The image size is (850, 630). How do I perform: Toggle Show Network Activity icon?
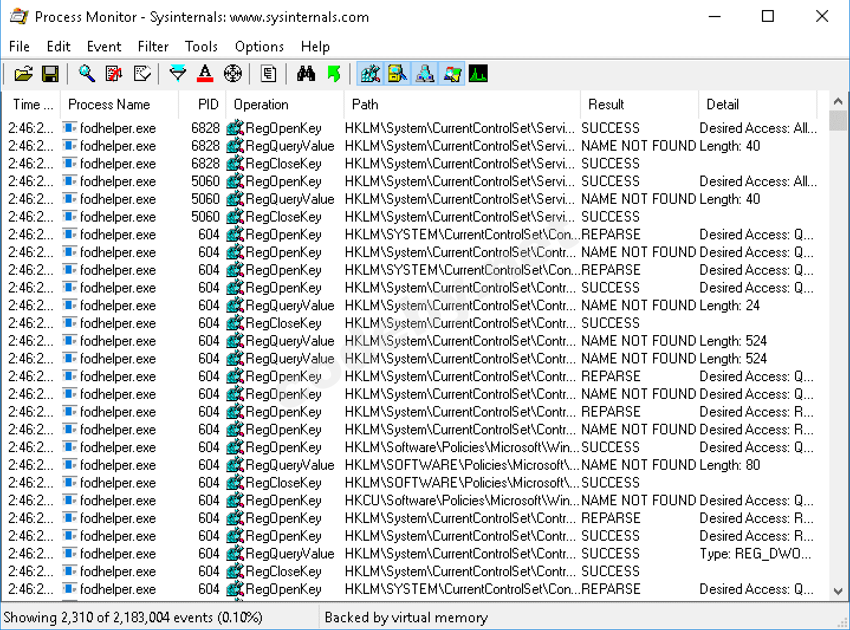pyautogui.click(x=425, y=74)
